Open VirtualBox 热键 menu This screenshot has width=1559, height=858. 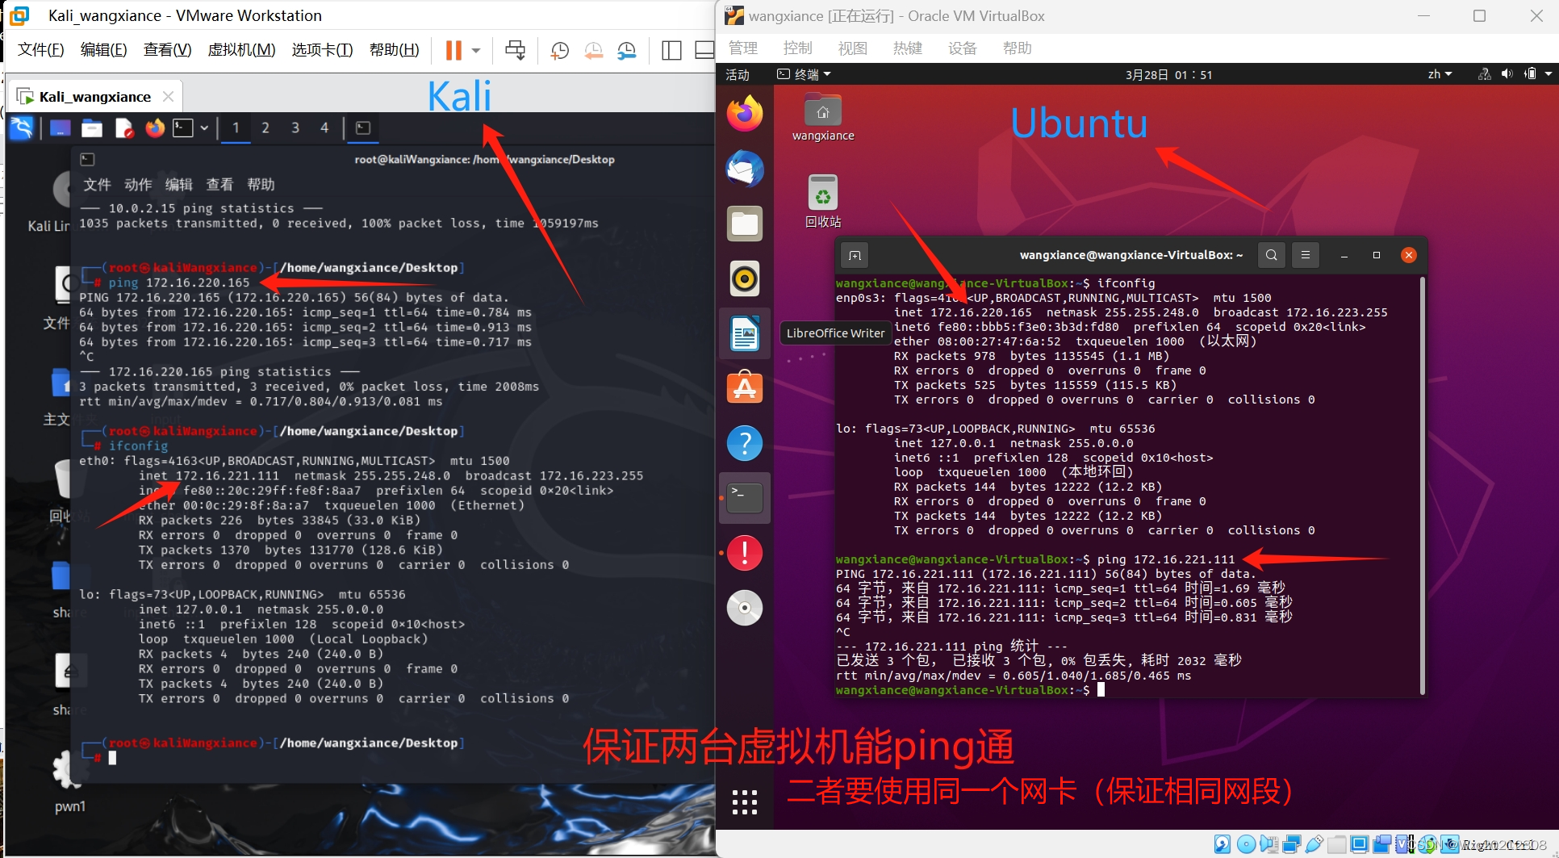coord(908,48)
